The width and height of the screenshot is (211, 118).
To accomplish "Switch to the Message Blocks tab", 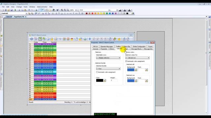I will [136, 49].
